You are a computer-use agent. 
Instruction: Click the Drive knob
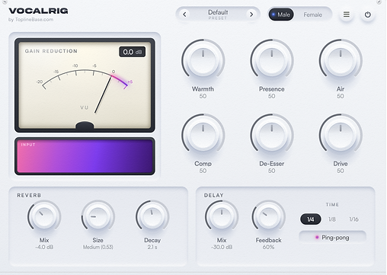341,135
